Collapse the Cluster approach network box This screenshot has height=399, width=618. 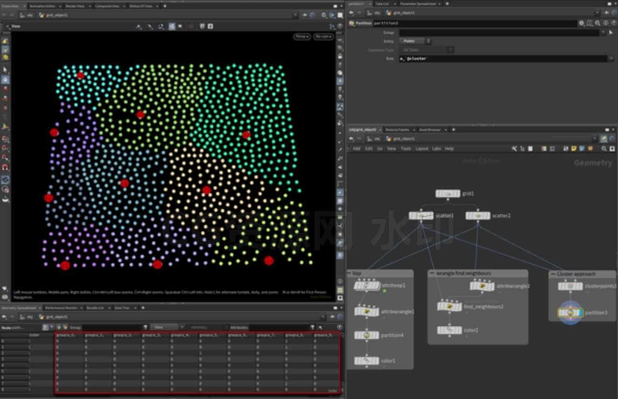(x=553, y=274)
